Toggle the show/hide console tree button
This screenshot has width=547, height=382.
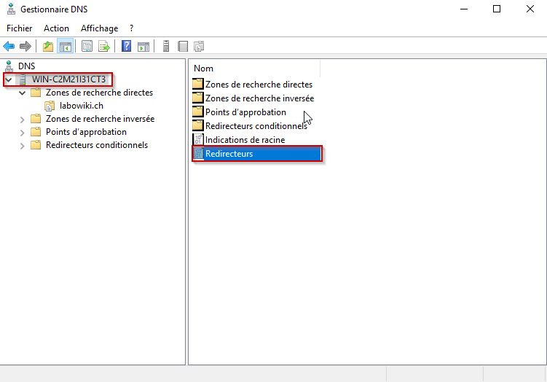pyautogui.click(x=66, y=46)
